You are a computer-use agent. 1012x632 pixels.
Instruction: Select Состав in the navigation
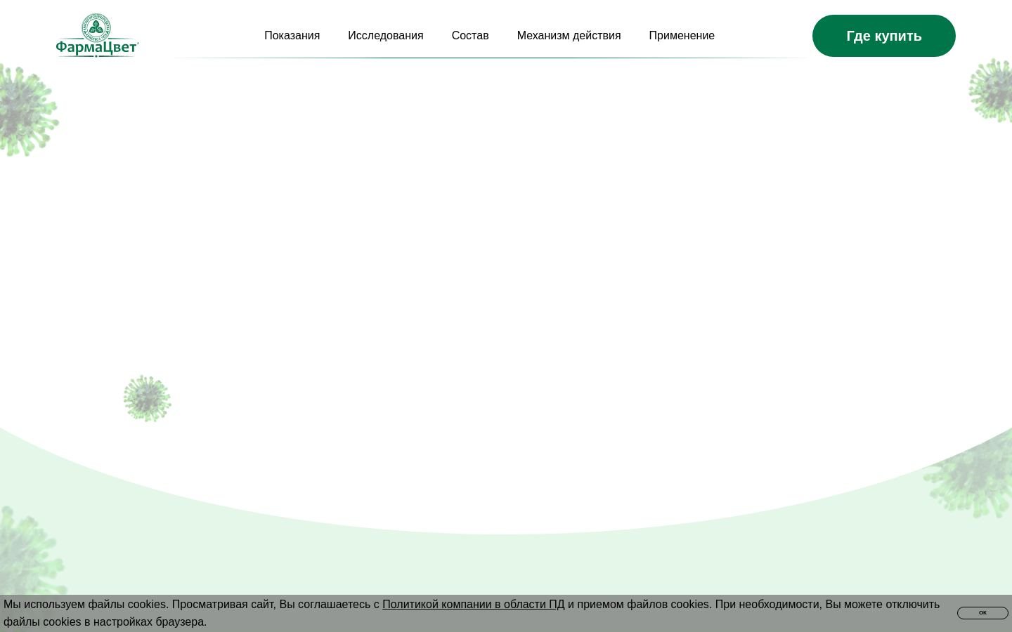point(470,36)
